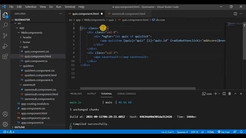
Task: Open the Extensions view icon
Action: [5, 56]
